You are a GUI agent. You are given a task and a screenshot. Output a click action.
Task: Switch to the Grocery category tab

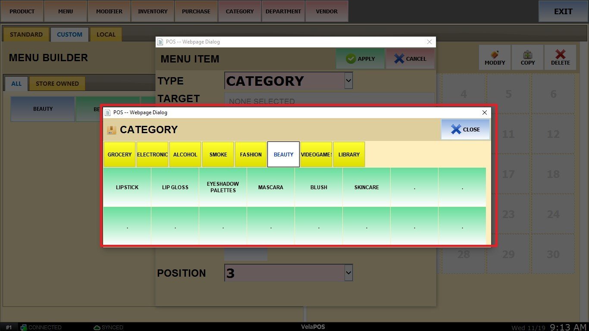pyautogui.click(x=119, y=154)
